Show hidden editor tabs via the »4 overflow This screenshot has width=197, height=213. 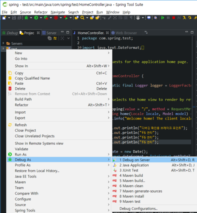(x=146, y=32)
